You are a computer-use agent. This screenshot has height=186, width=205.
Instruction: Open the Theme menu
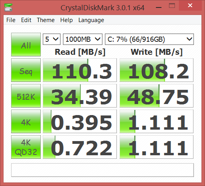[x=46, y=20]
